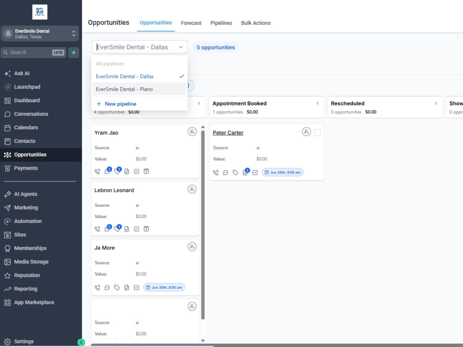Click the green lightning quick actions button
The height and width of the screenshot is (347, 463).
point(74,53)
